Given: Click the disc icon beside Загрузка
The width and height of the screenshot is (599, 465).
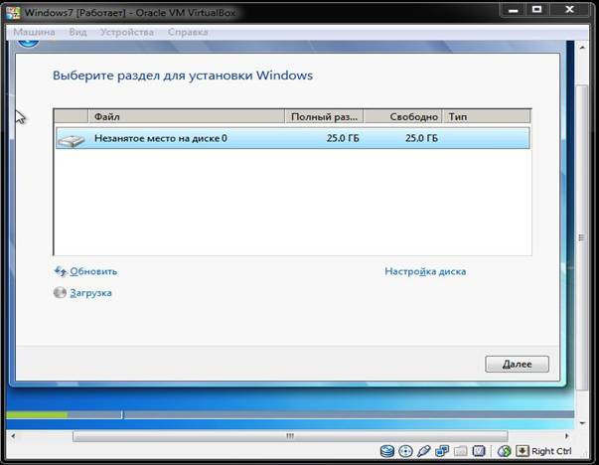Looking at the screenshot, I should [x=60, y=293].
